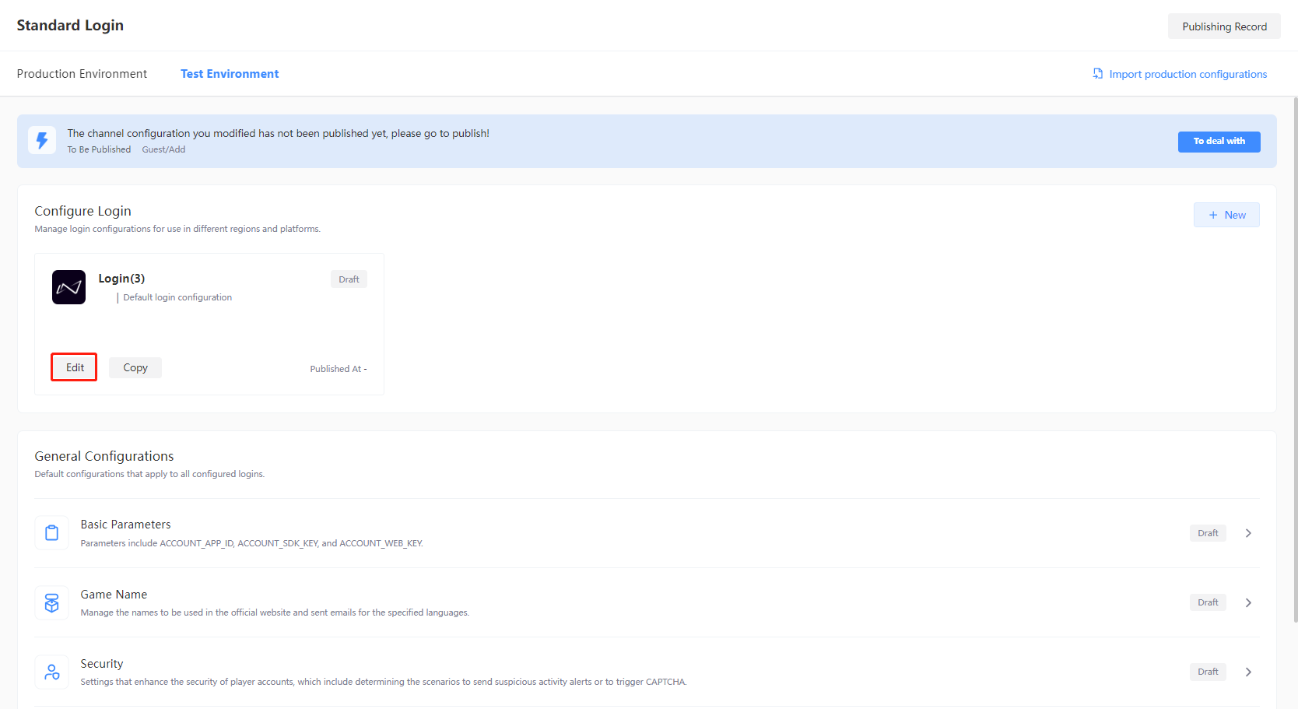Expand the Security row chevron

(x=1248, y=672)
